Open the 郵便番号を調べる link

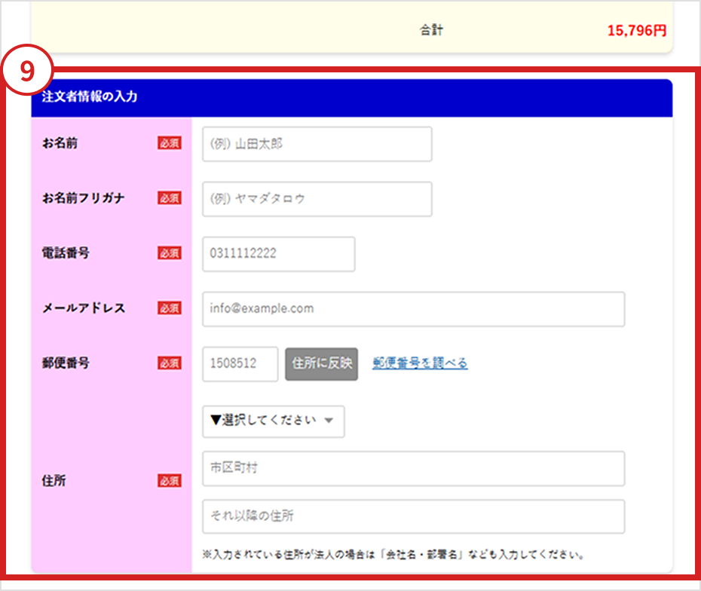[x=420, y=363]
